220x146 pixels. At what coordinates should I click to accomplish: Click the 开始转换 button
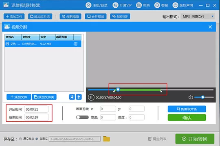[x=195, y=139]
